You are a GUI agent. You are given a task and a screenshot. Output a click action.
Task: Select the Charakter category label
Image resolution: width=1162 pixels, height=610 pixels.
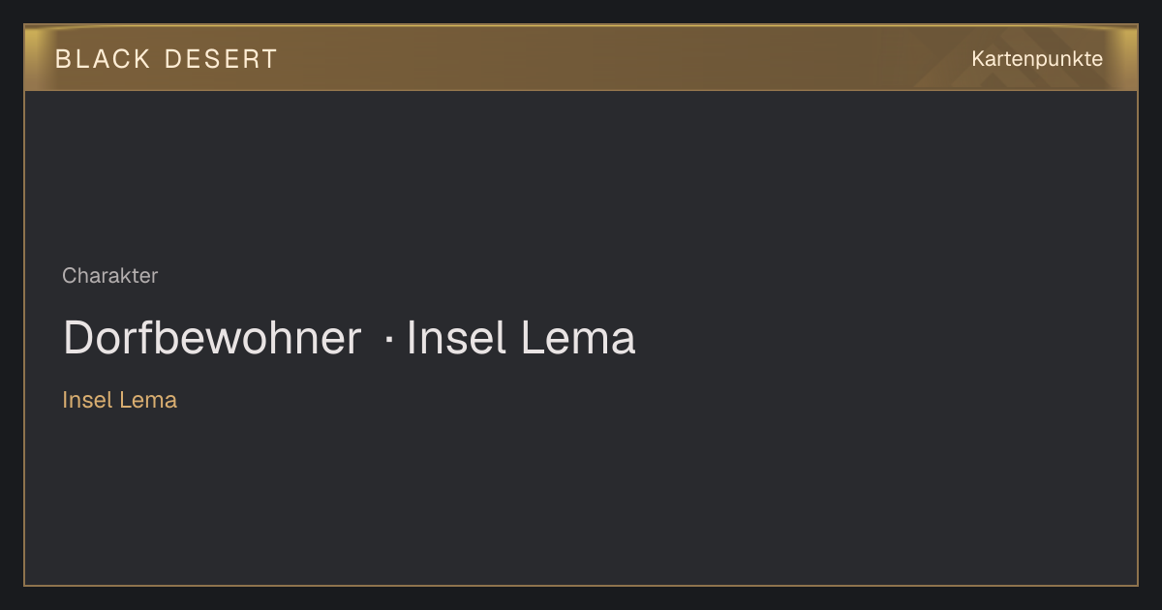pos(109,276)
